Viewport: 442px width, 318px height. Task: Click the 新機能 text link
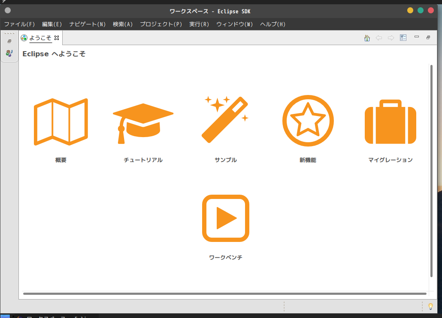[x=308, y=160]
